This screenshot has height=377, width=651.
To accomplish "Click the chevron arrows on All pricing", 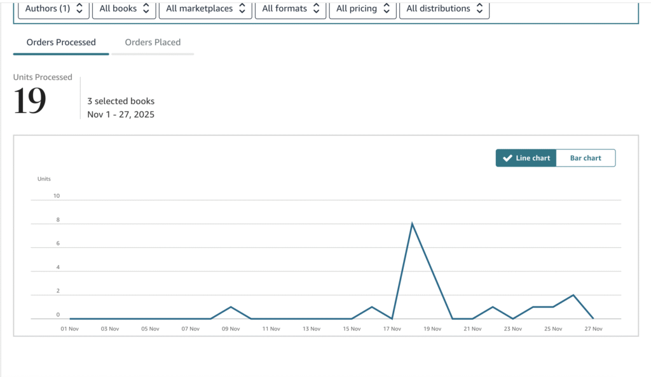I will pos(386,9).
